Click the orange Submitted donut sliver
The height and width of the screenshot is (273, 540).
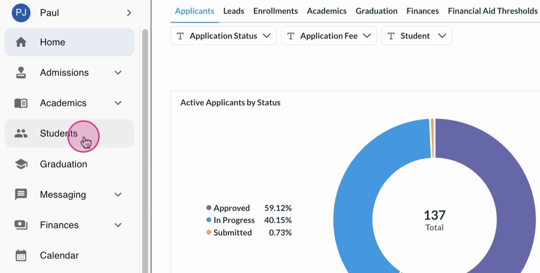point(432,138)
